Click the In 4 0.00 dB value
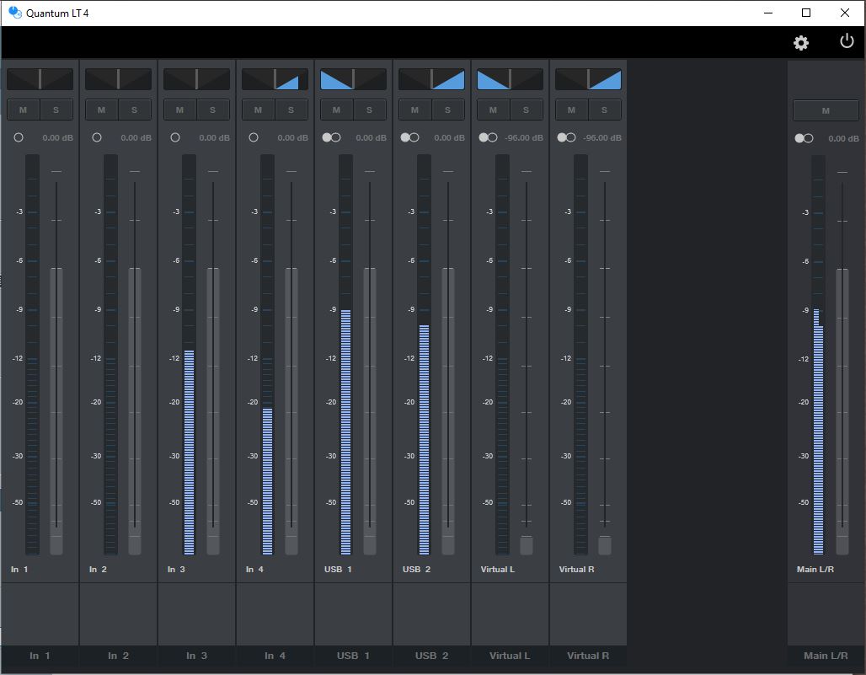 coord(292,137)
